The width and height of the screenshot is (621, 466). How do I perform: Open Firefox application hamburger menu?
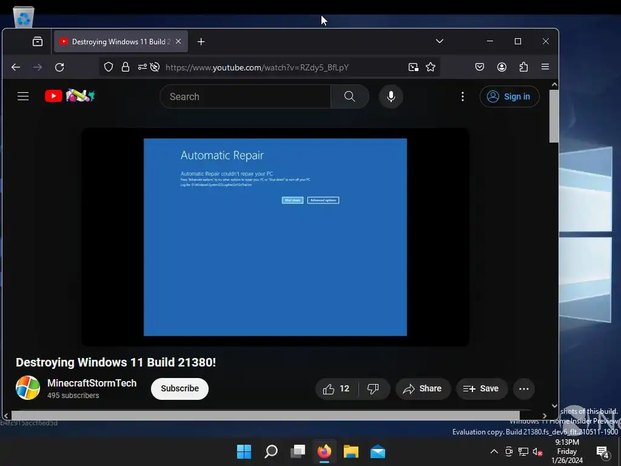coord(545,67)
